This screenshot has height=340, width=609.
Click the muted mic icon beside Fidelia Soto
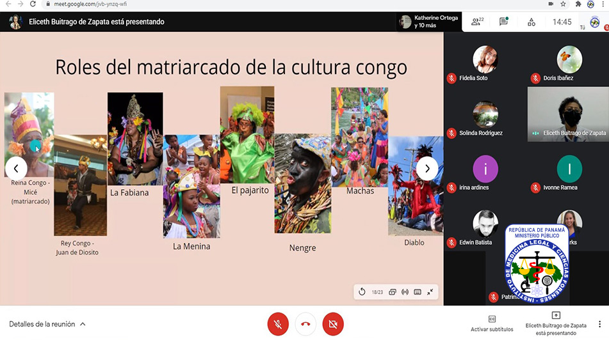[451, 79]
